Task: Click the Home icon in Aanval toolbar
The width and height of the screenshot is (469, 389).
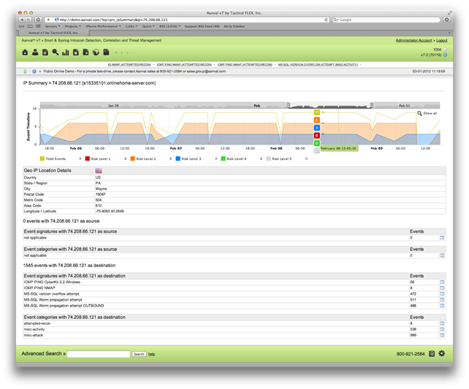Action: 25,53
